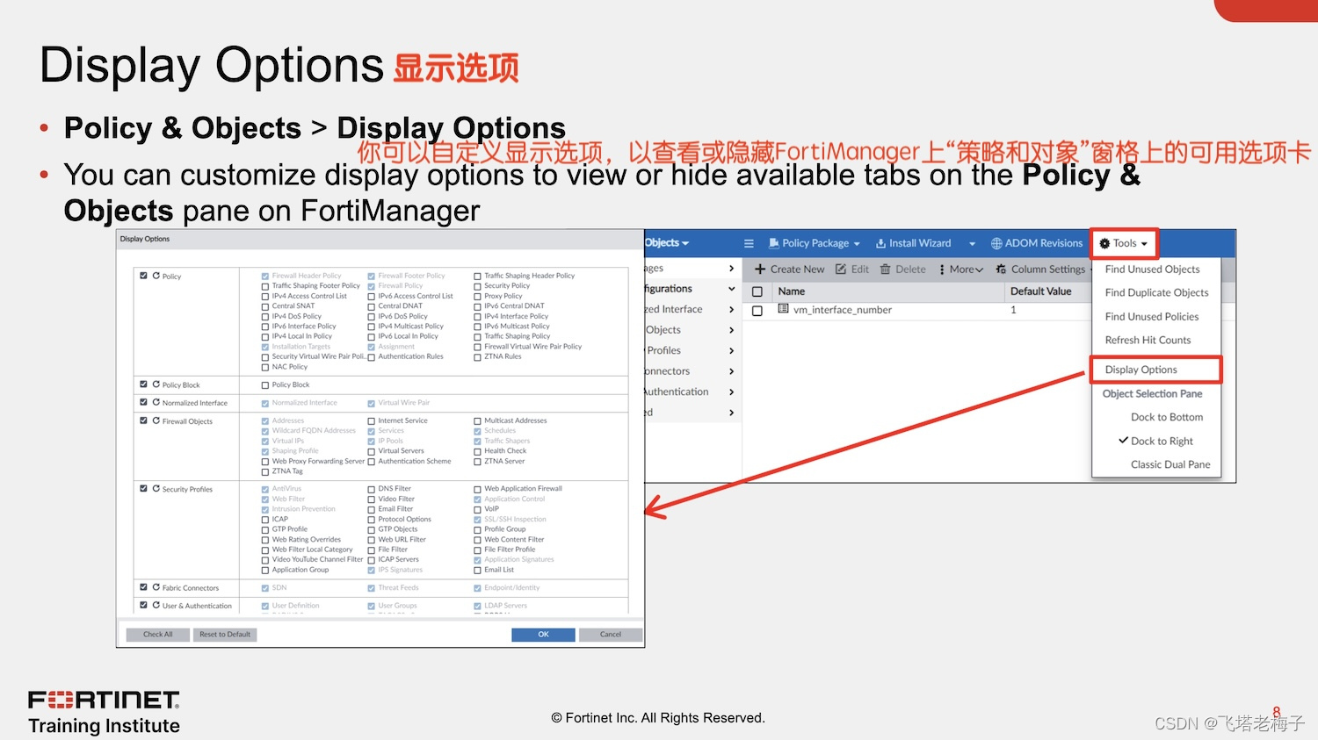Open the Tools dropdown arrow
This screenshot has width=1318, height=740.
pyautogui.click(x=1144, y=244)
